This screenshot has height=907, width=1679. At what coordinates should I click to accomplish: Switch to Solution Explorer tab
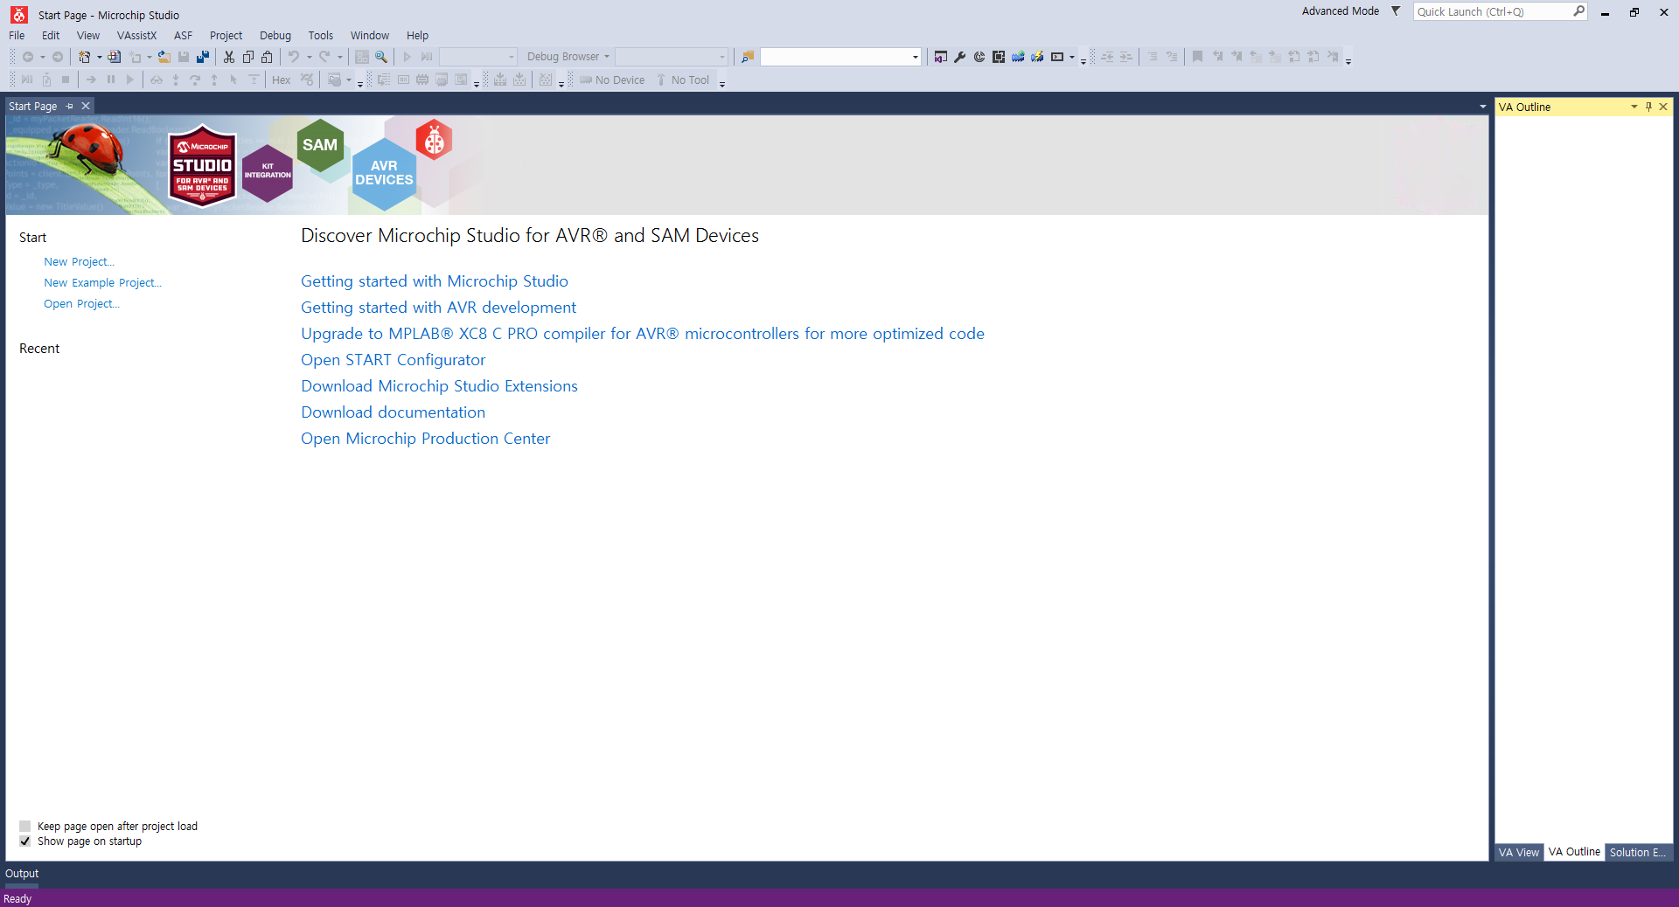click(1638, 853)
